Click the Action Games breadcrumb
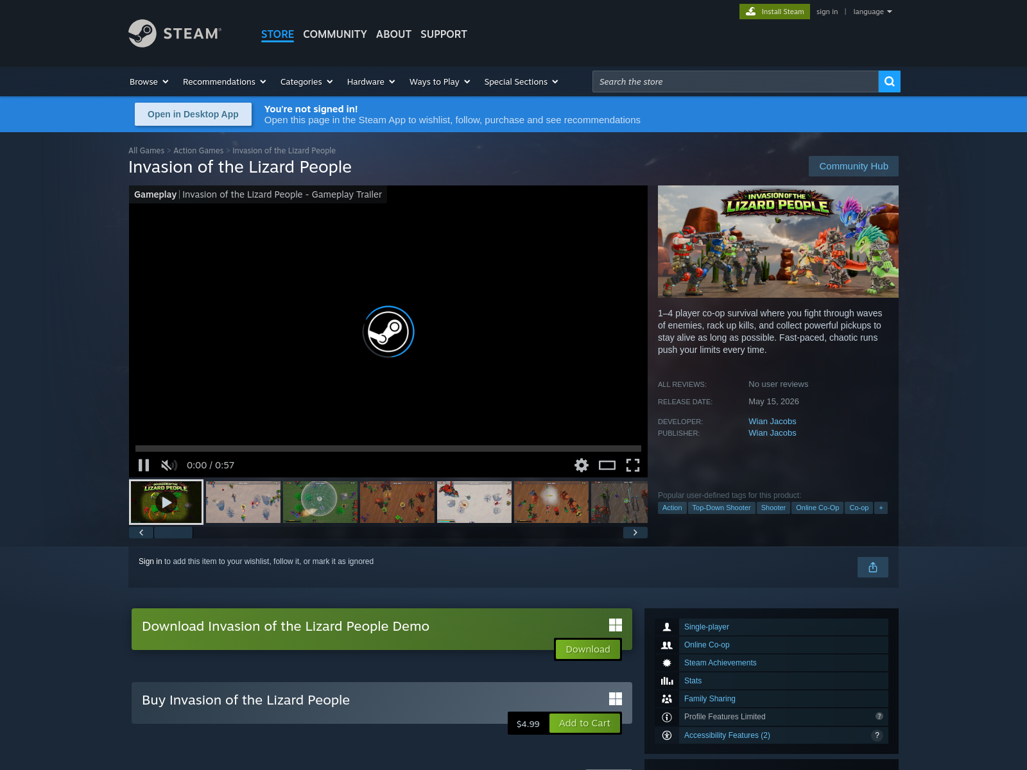1027x770 pixels. click(198, 151)
